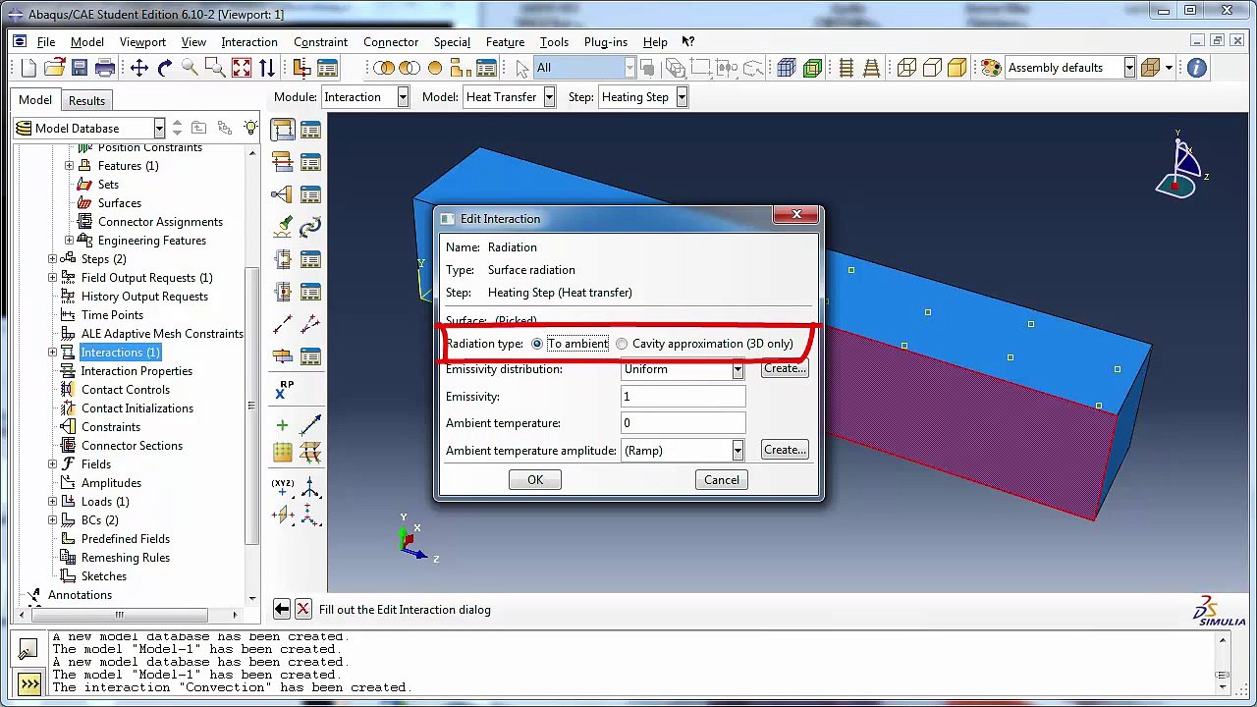Click the Emissivity input field
The image size is (1257, 707).
pyautogui.click(x=683, y=397)
